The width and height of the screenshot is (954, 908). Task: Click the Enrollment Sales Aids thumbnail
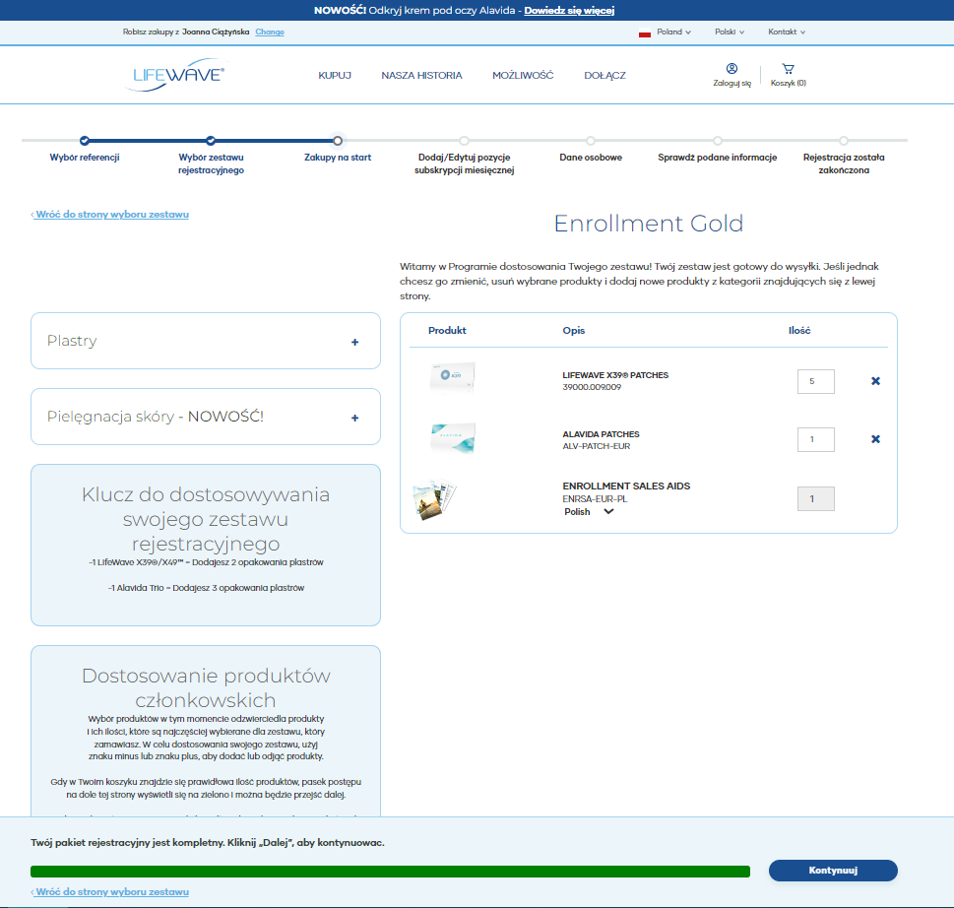tap(434, 500)
